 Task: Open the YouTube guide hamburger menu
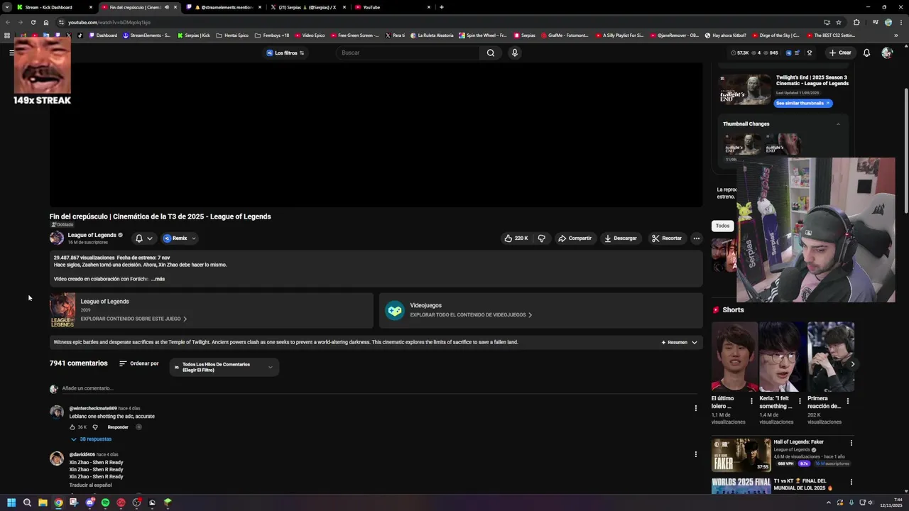(x=11, y=53)
